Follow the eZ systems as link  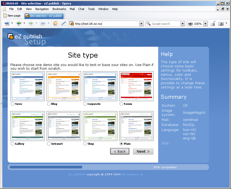tap(132, 174)
